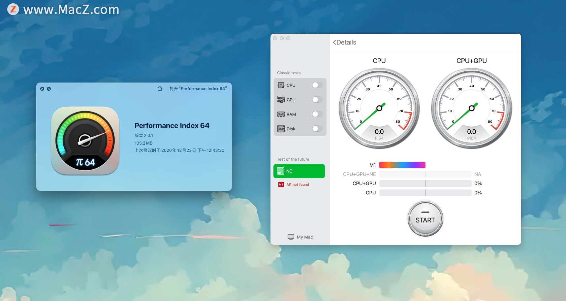Click the RAM module icon in sidebar
Viewport: 566px width, 301px height.
point(281,114)
